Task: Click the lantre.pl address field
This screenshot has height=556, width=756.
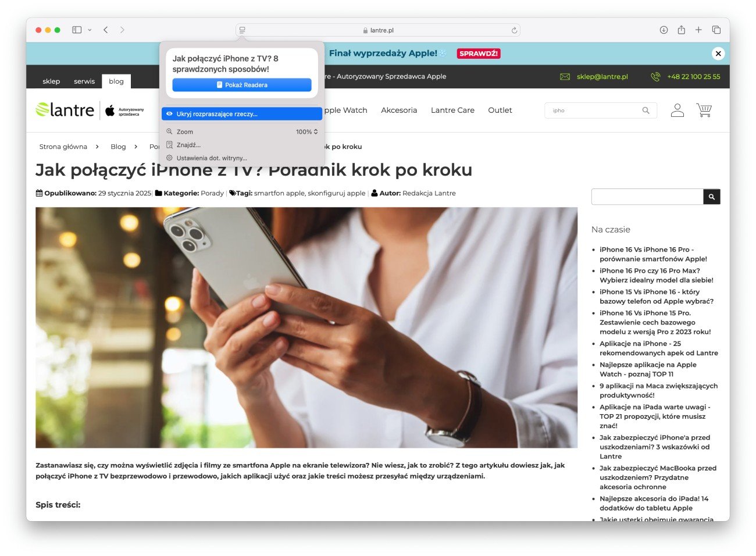Action: (378, 30)
